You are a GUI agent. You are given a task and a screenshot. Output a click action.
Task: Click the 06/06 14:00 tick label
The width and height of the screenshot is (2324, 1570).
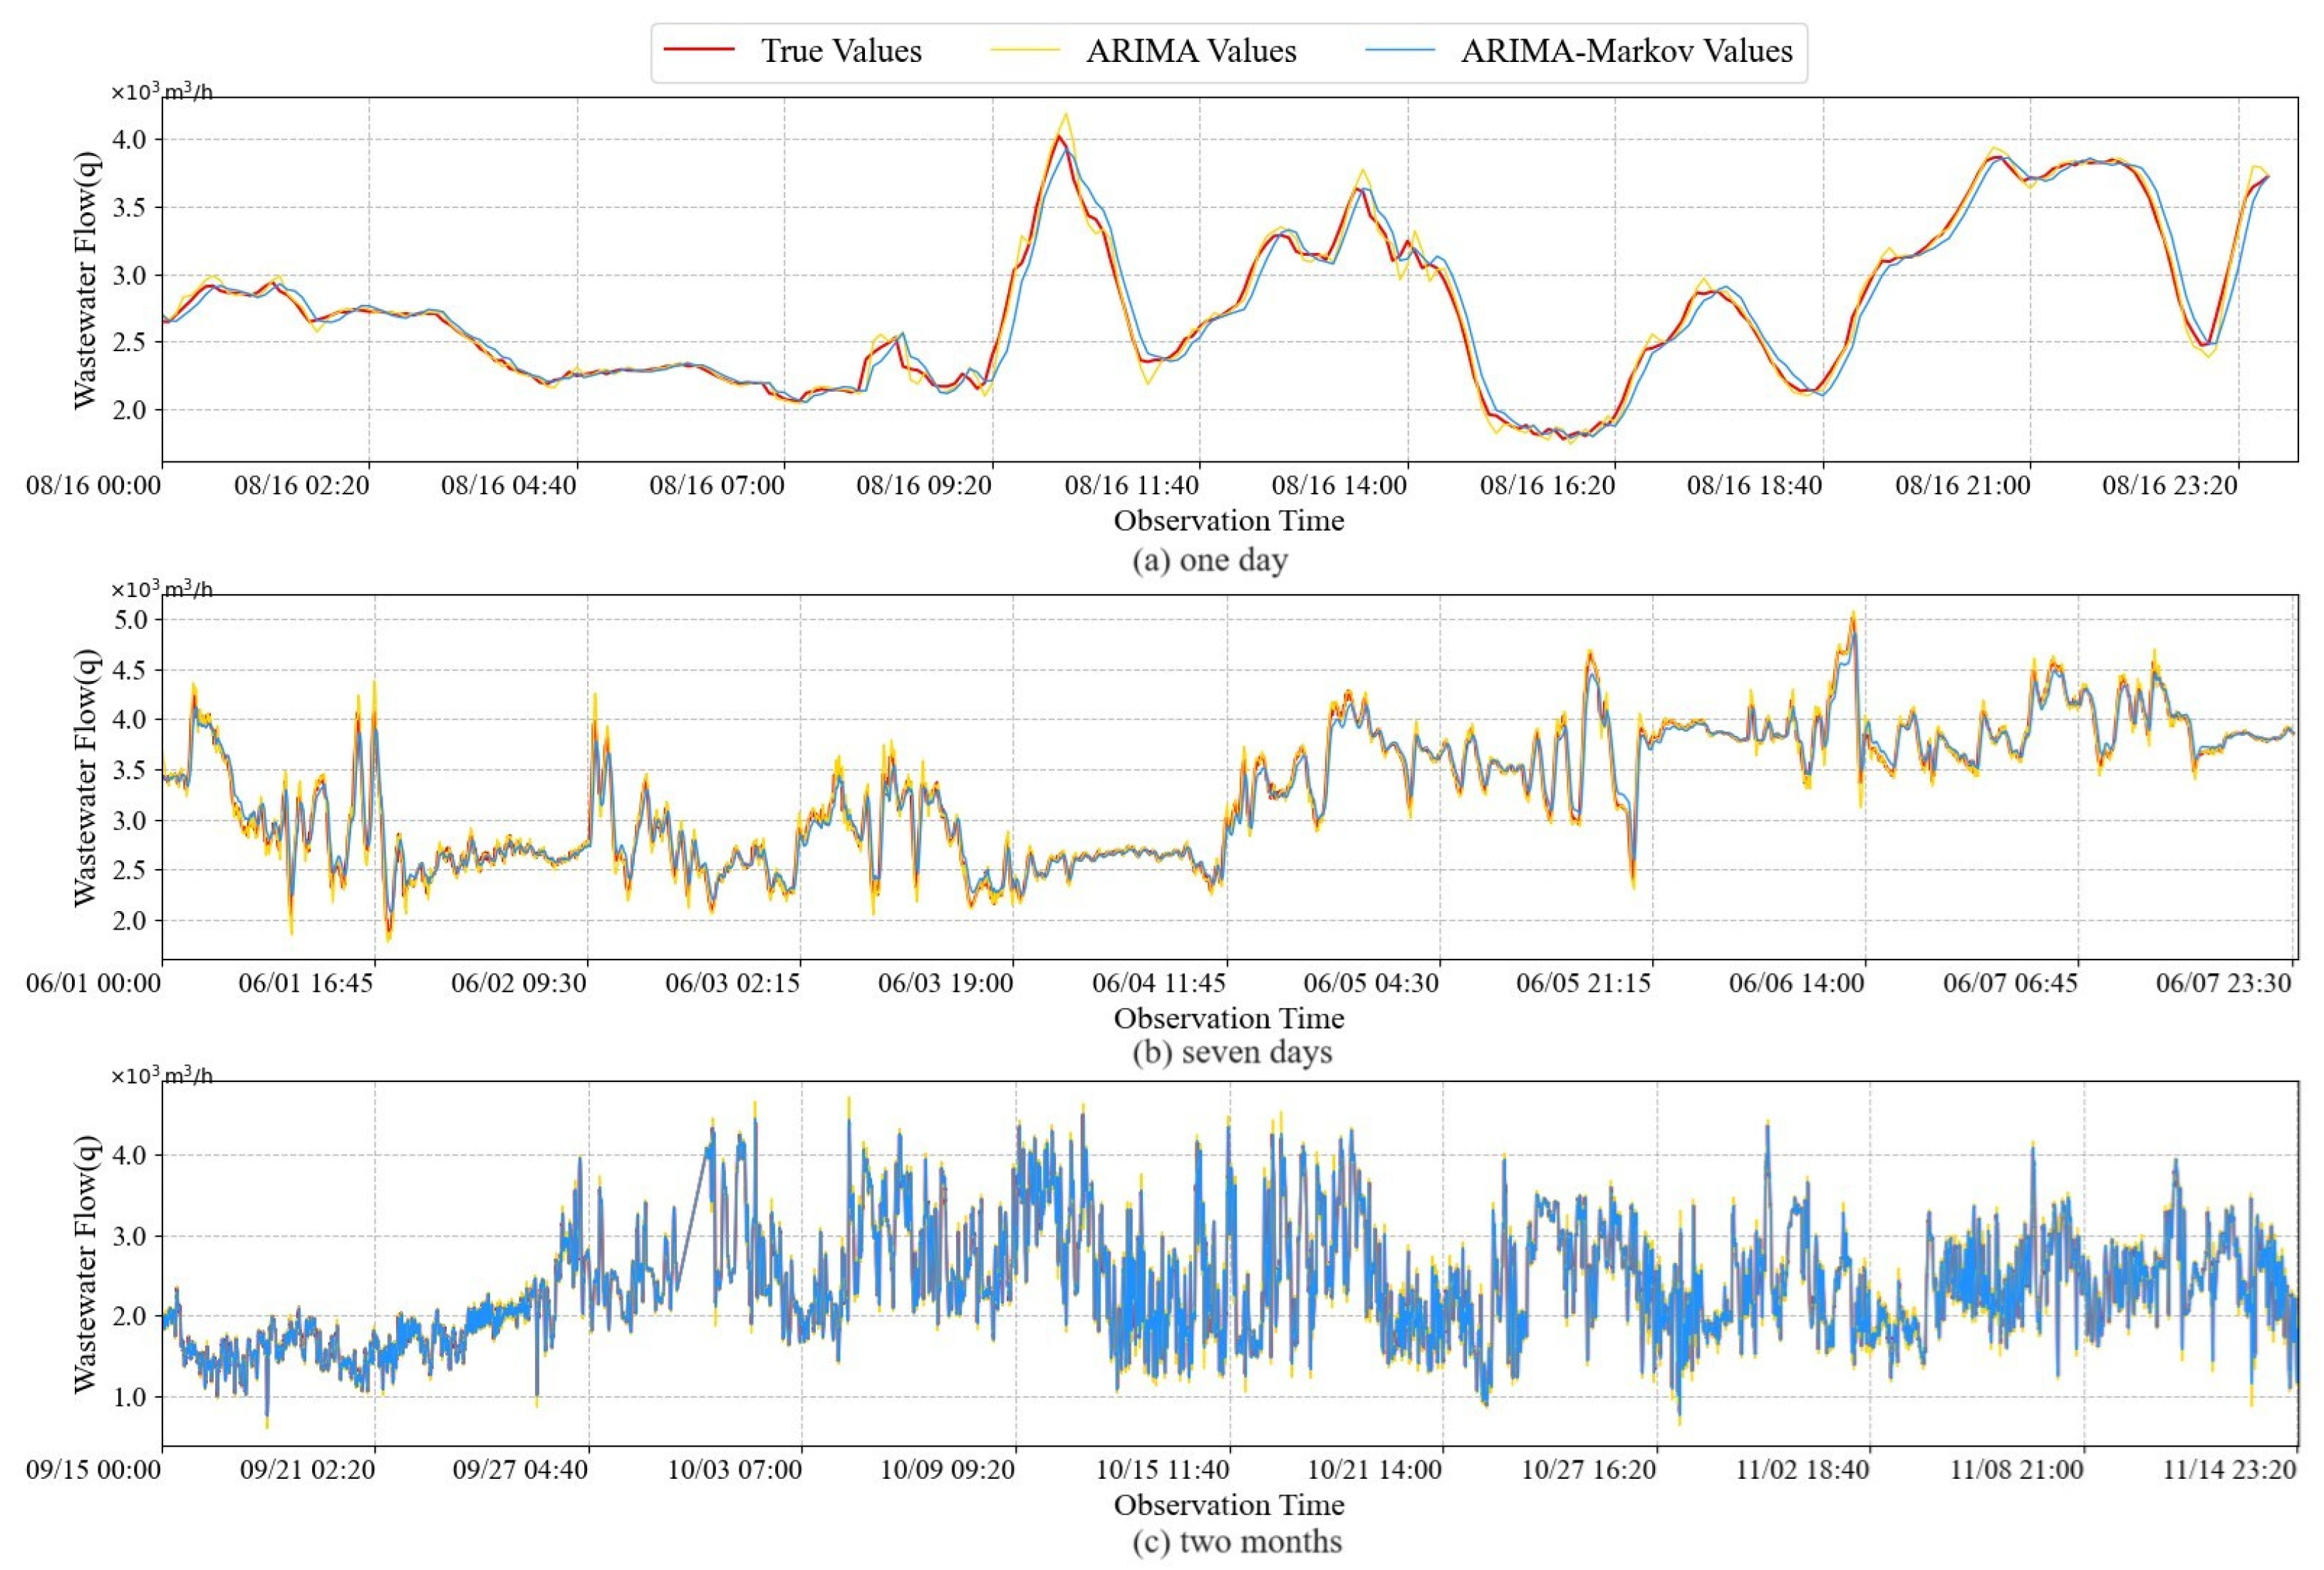pyautogui.click(x=1796, y=983)
